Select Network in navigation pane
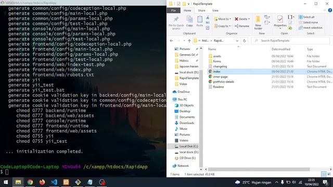 pos(183,166)
